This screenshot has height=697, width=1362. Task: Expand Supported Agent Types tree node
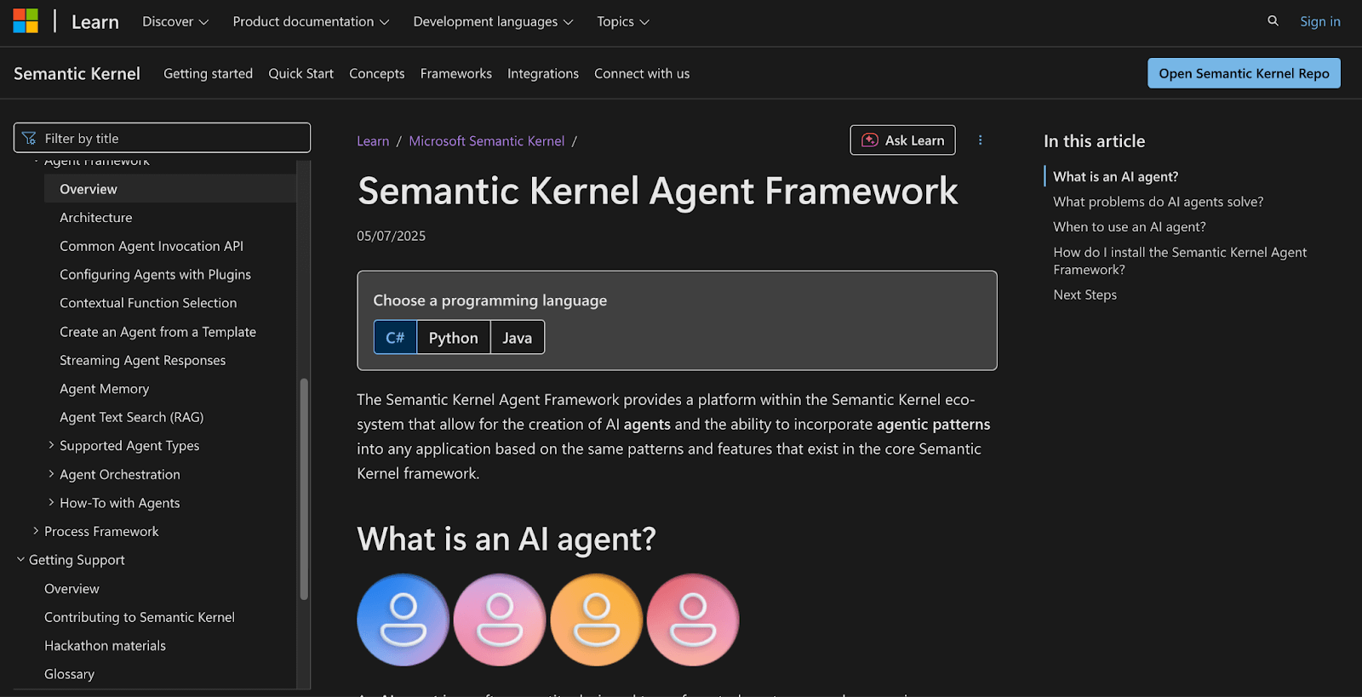[x=51, y=445]
